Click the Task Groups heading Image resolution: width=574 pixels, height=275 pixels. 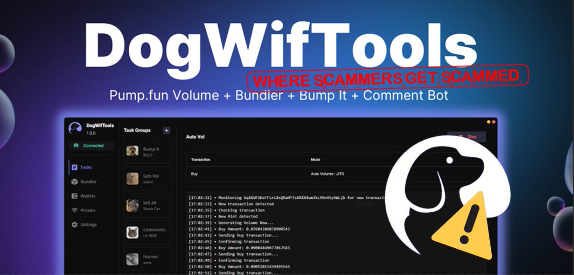(137, 130)
